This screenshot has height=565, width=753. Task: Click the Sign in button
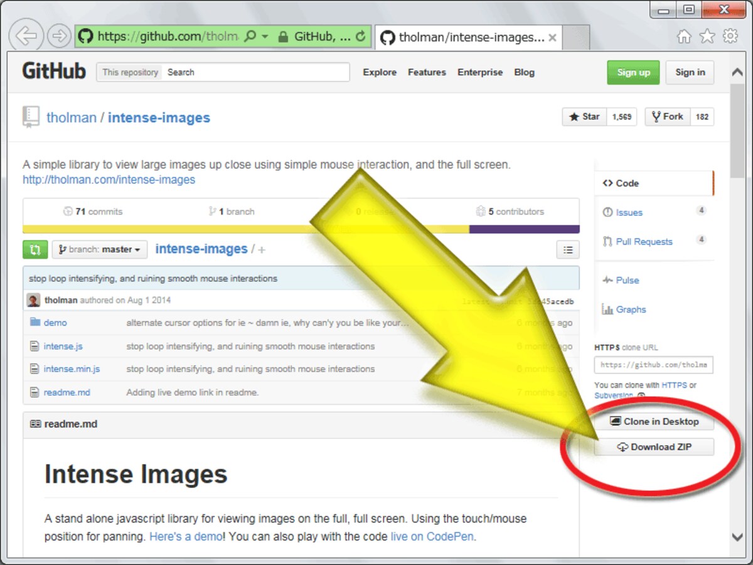click(x=690, y=72)
